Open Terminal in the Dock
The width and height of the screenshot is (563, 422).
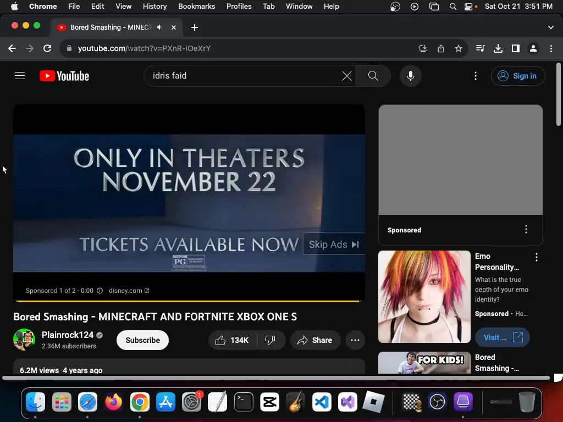click(x=244, y=402)
